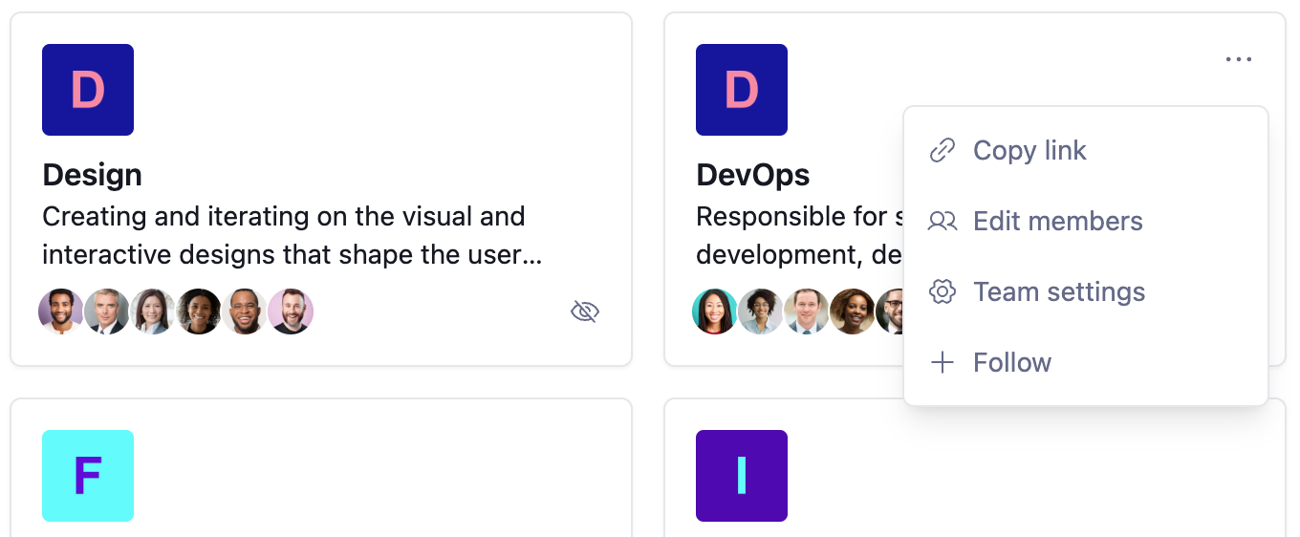This screenshot has width=1300, height=537.
Task: Open Team settings from the menu
Action: 1086,291
